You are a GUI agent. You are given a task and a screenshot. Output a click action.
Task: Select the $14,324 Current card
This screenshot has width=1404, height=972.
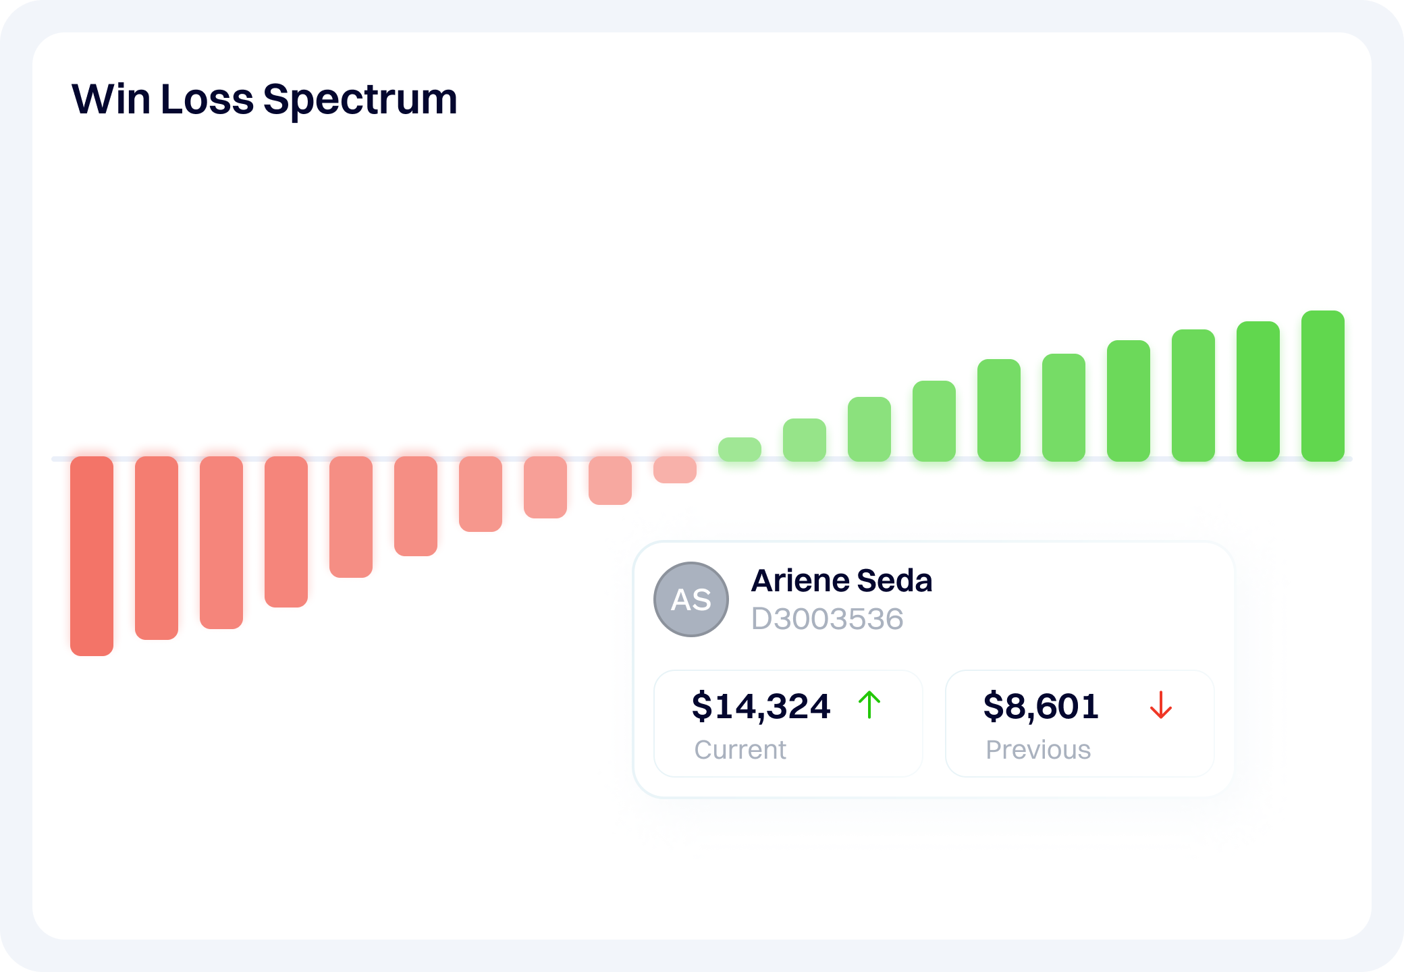pyautogui.click(x=788, y=724)
